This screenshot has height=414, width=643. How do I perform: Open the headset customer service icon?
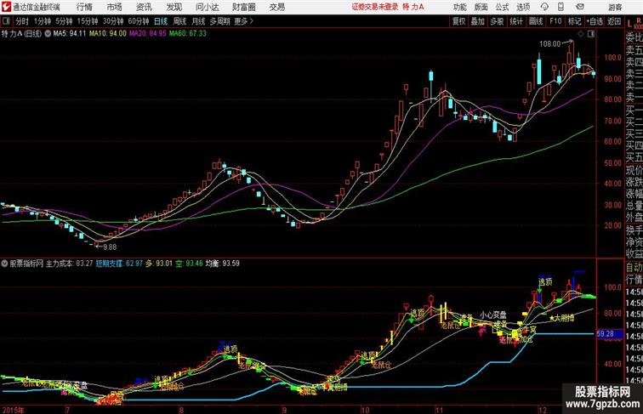pyautogui.click(x=544, y=7)
